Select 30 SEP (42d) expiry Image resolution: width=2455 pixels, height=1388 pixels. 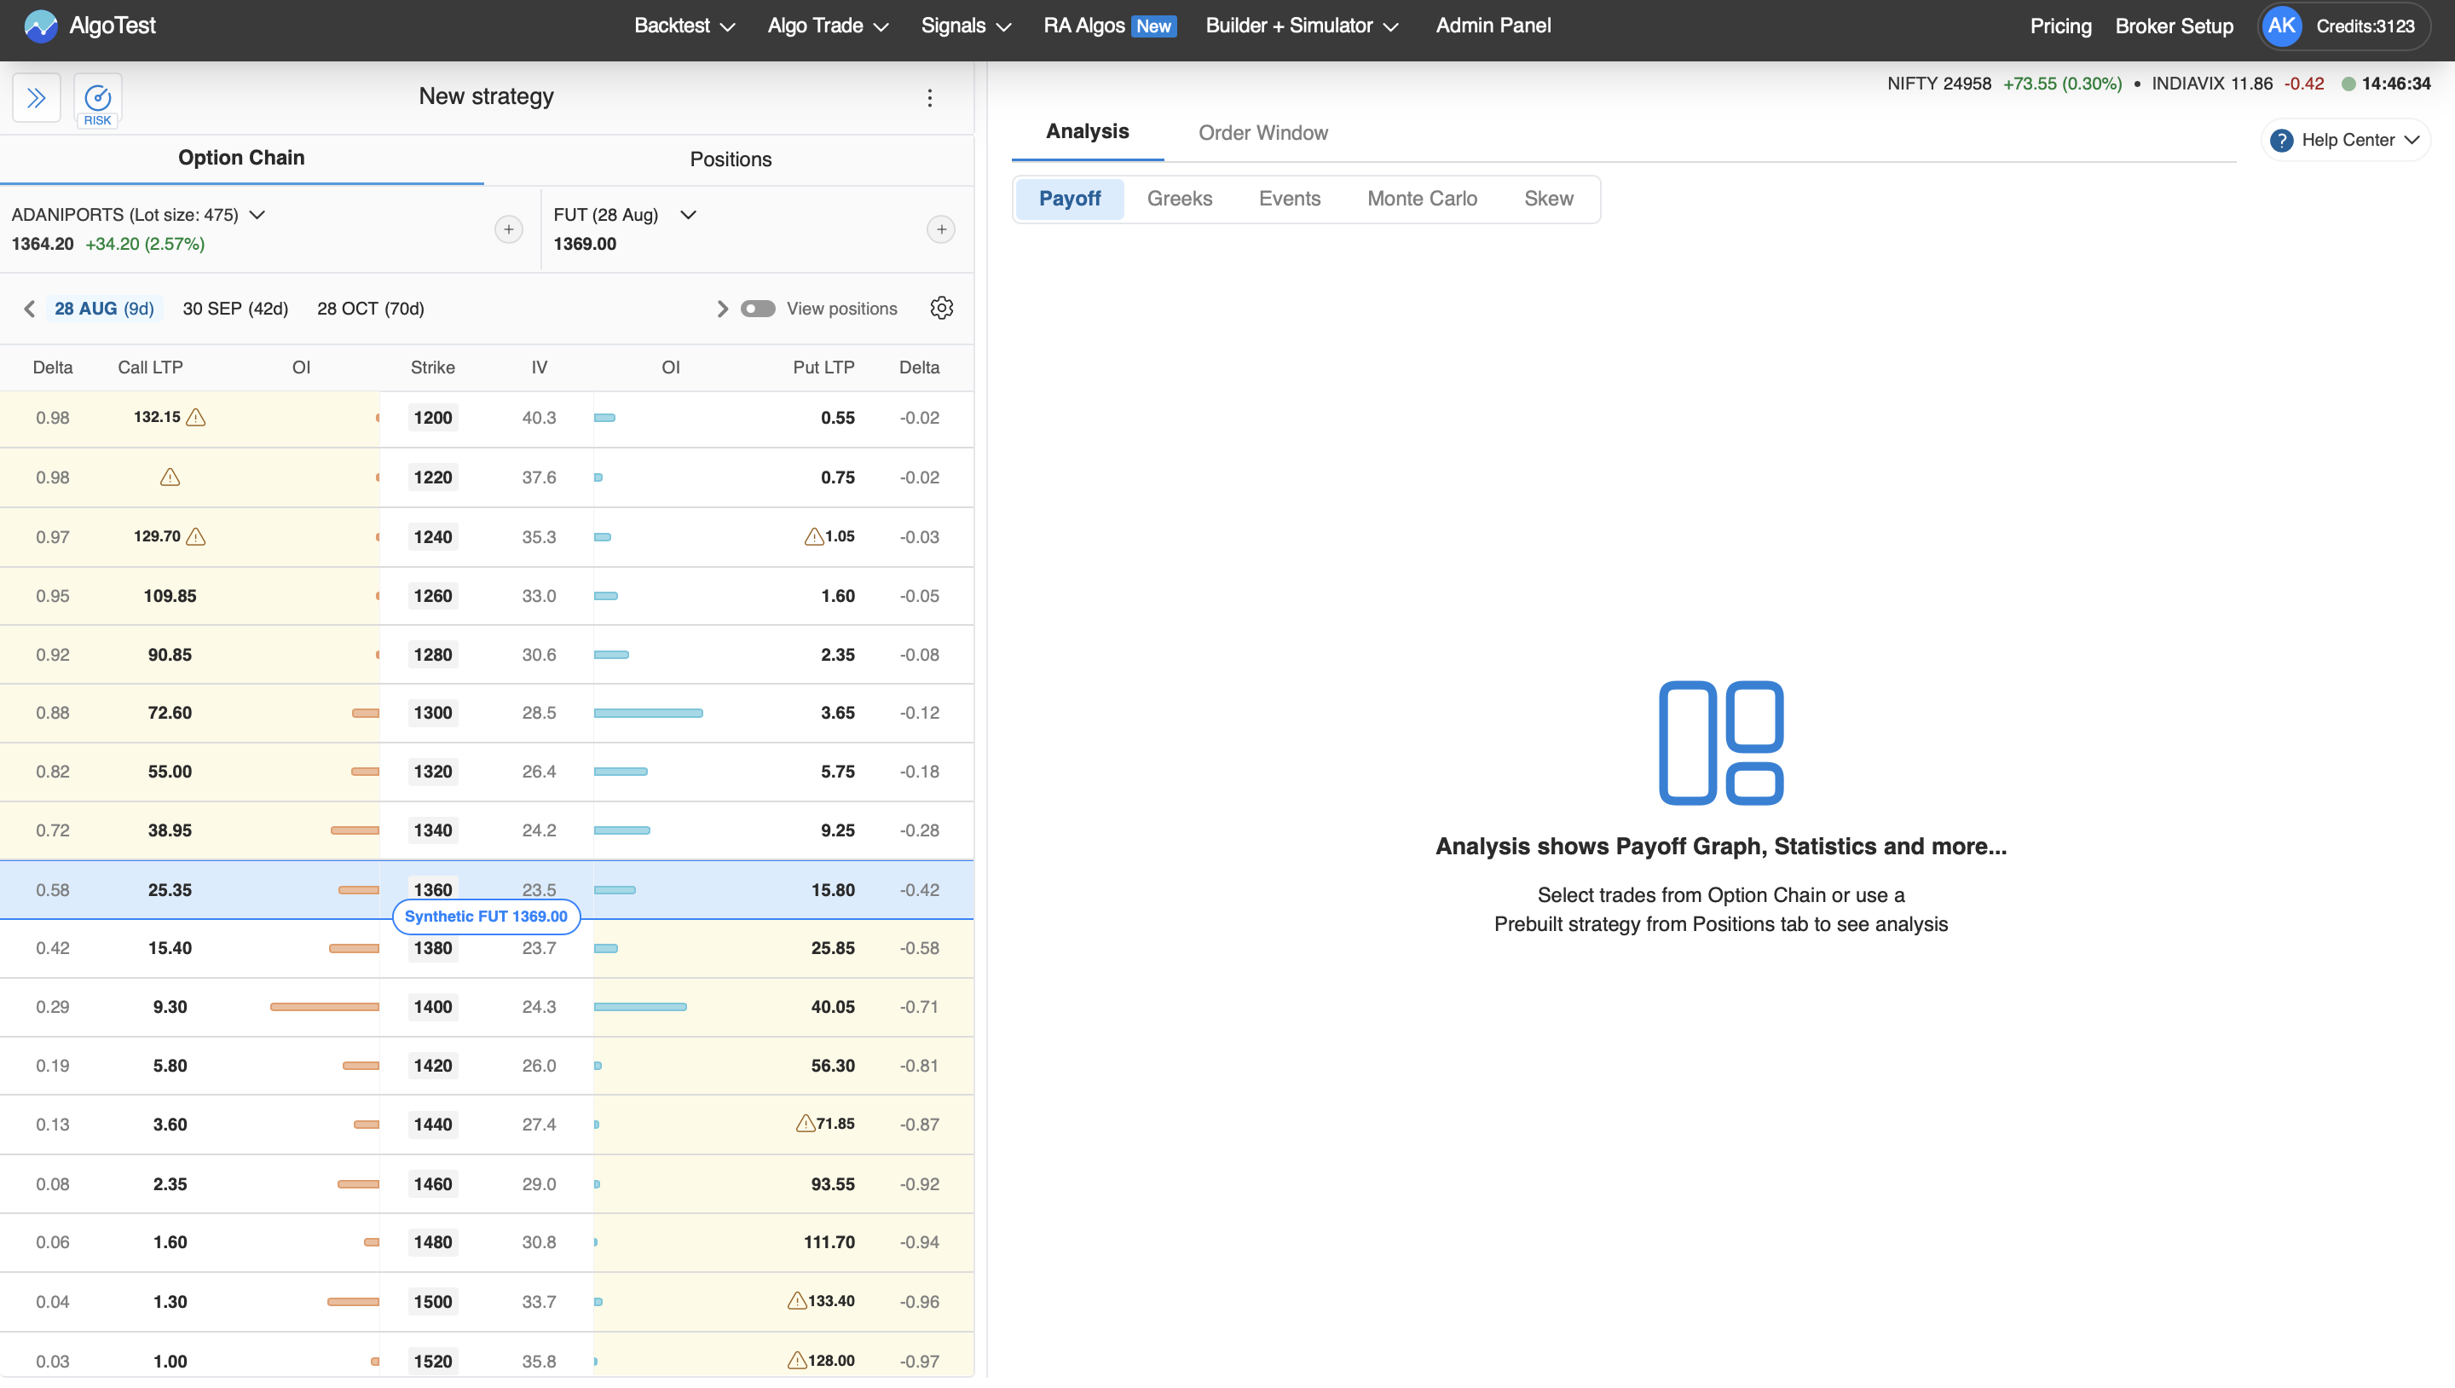point(234,308)
